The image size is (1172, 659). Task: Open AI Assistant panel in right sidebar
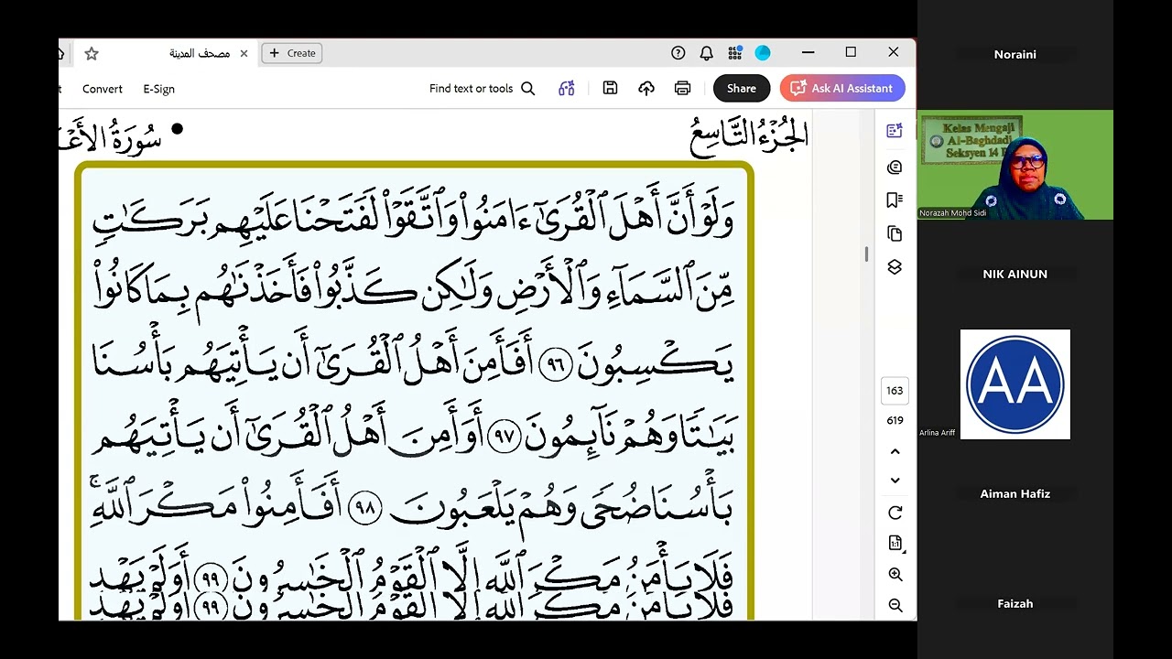[x=895, y=131]
